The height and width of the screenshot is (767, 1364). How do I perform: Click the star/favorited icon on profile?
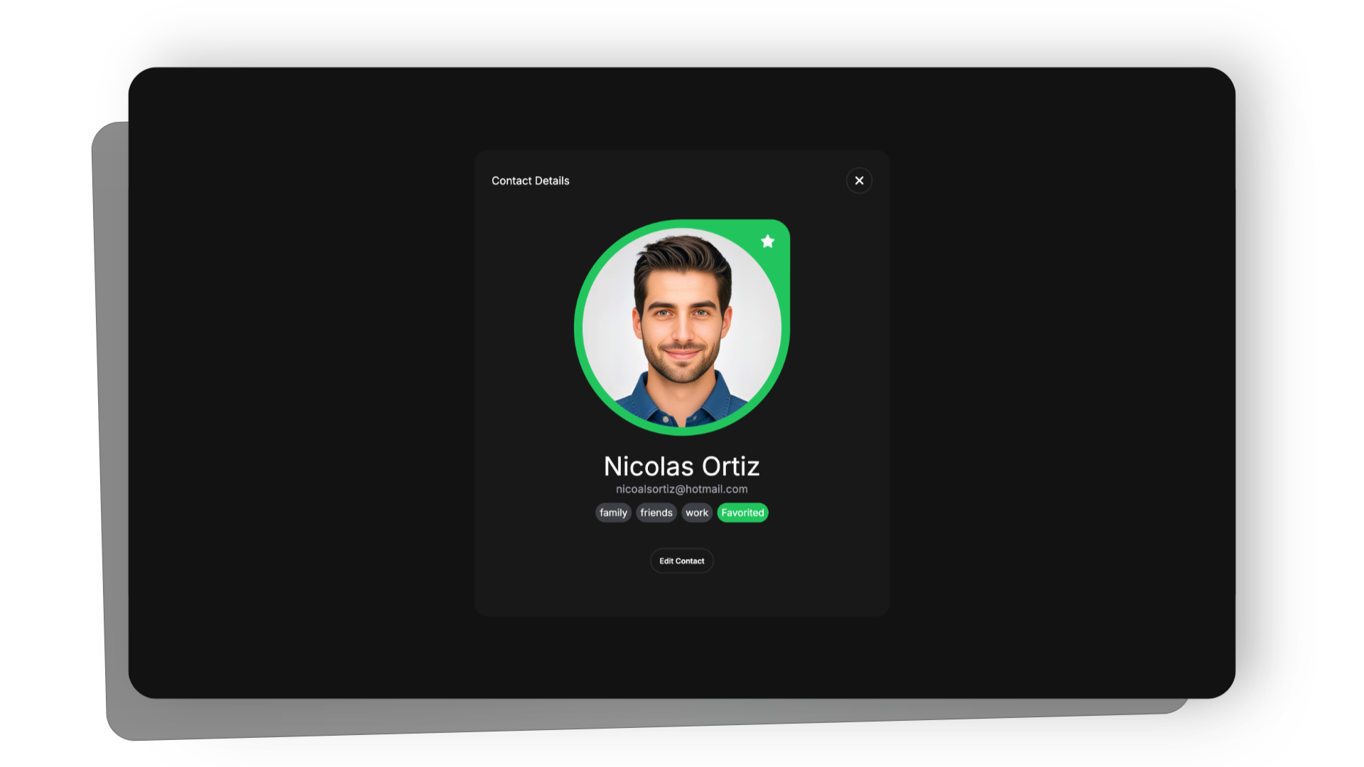pos(767,241)
